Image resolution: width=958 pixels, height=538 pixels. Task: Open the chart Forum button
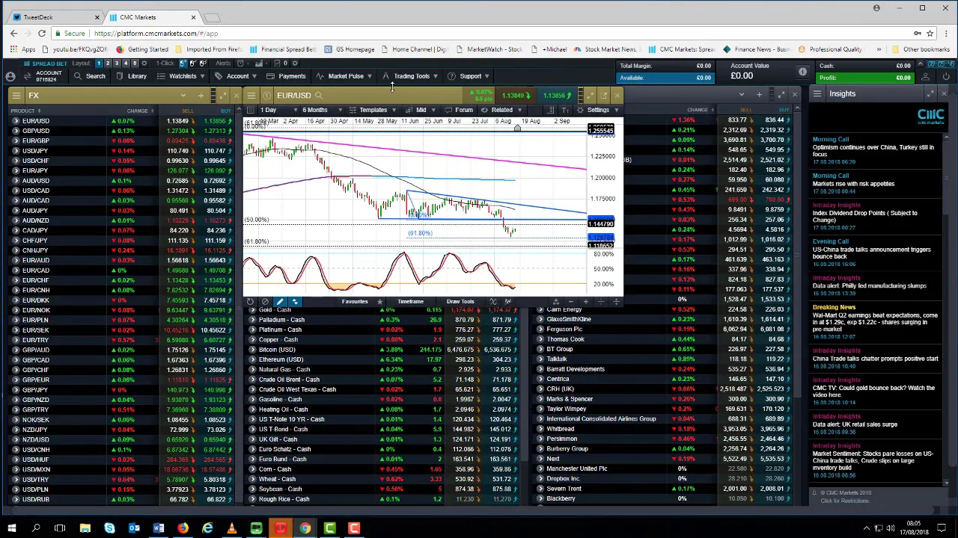tap(459, 110)
